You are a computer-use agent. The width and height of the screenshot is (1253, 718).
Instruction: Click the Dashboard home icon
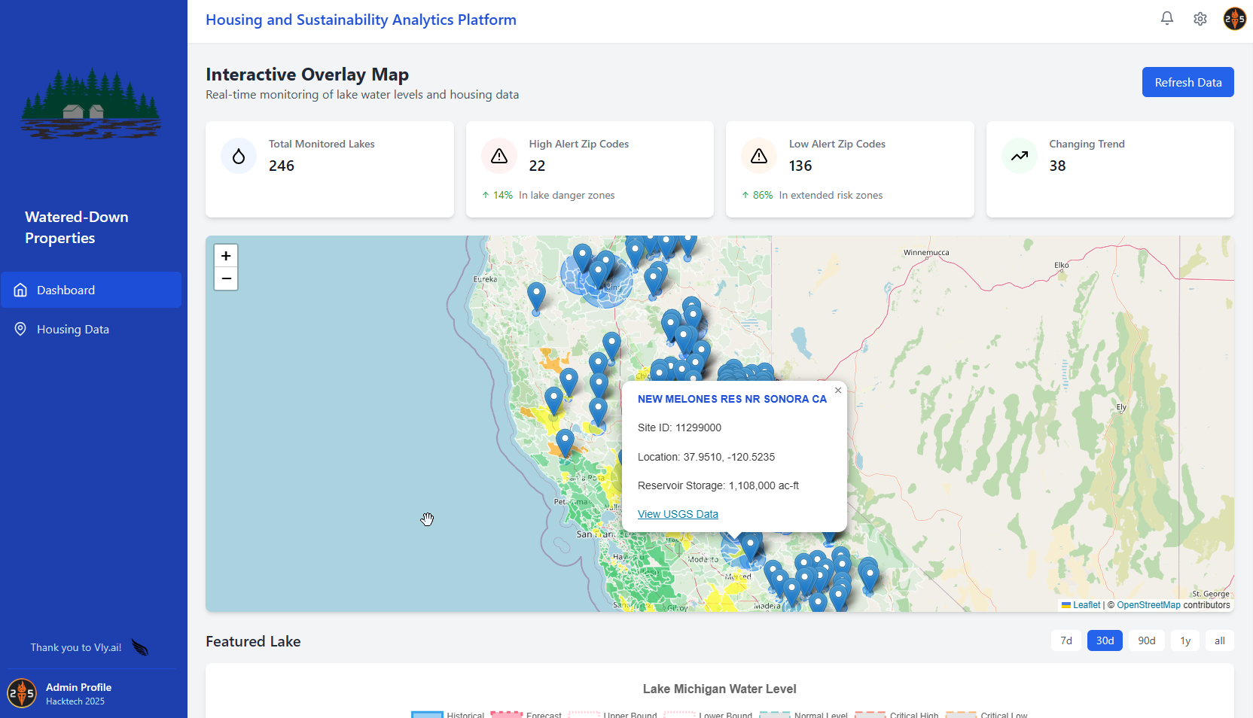pyautogui.click(x=20, y=290)
